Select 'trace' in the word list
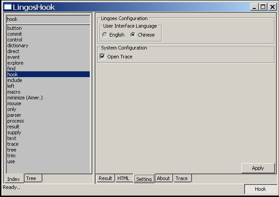 pyautogui.click(x=48, y=144)
